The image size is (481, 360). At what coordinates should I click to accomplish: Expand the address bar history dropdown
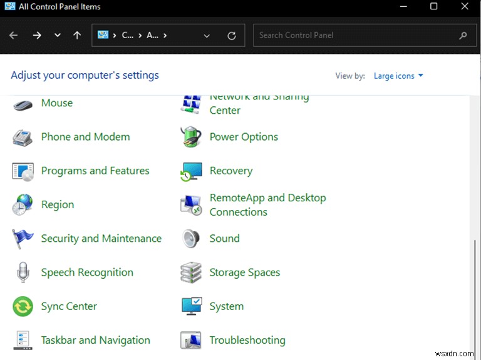coord(207,36)
